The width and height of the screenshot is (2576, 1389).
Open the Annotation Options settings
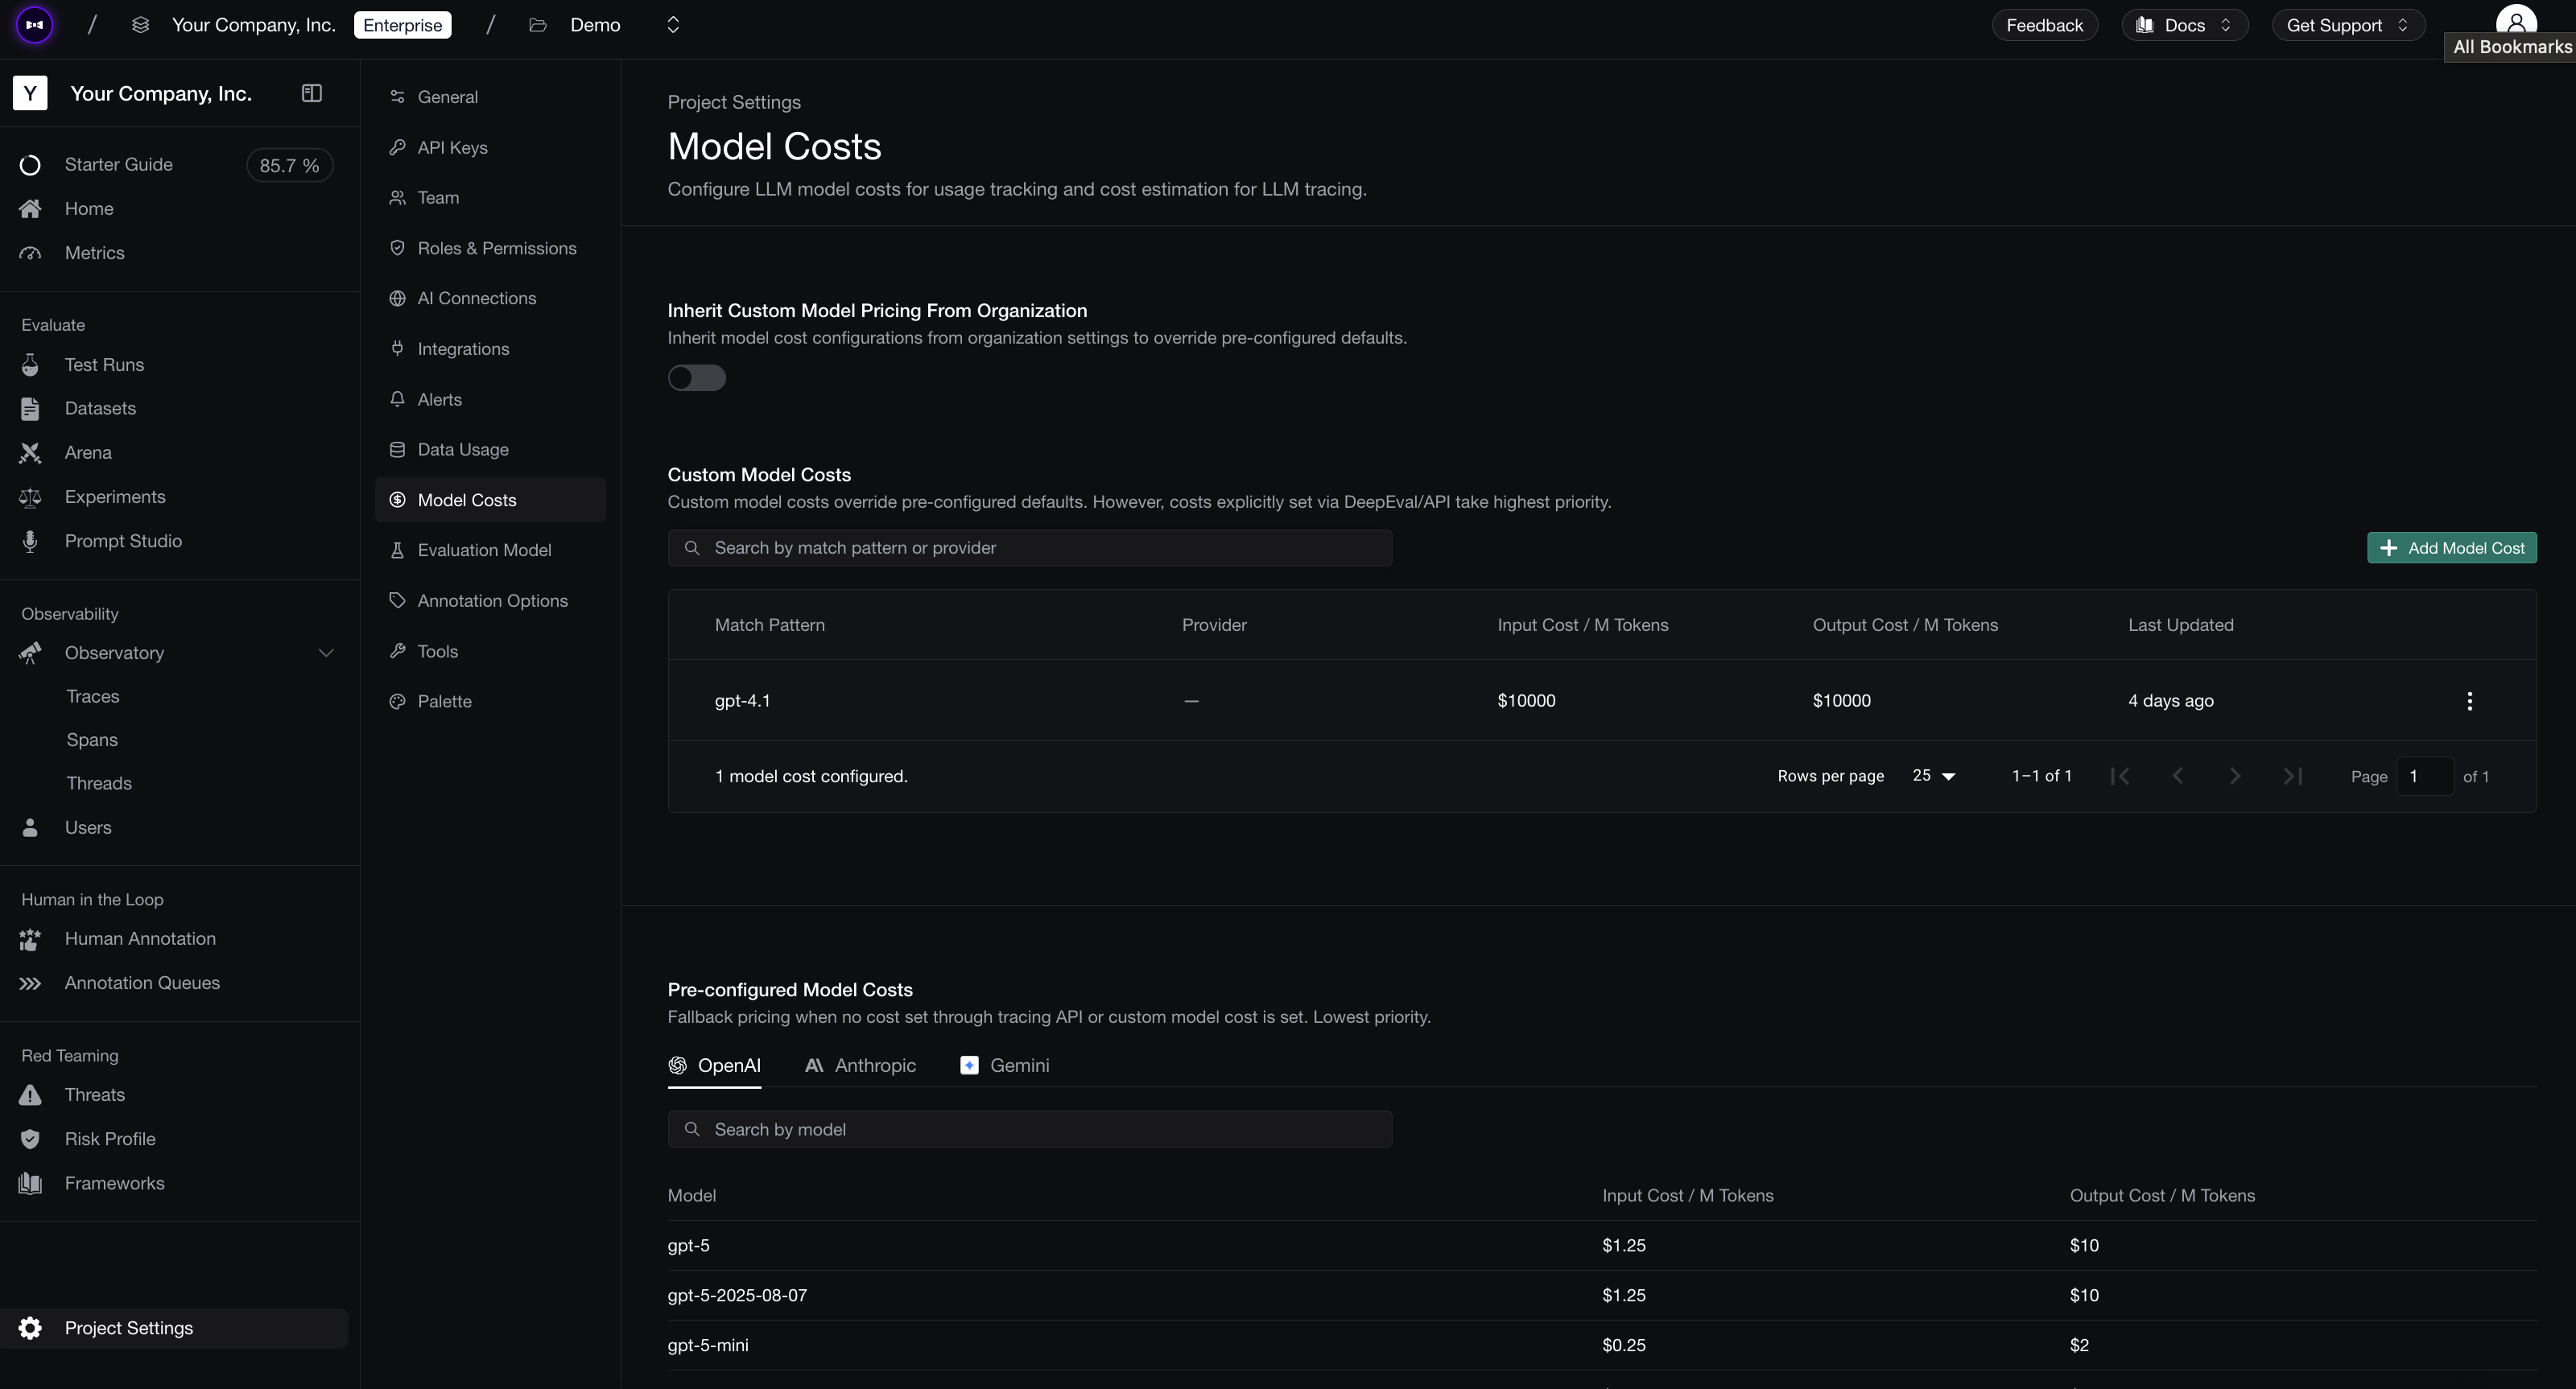(491, 601)
